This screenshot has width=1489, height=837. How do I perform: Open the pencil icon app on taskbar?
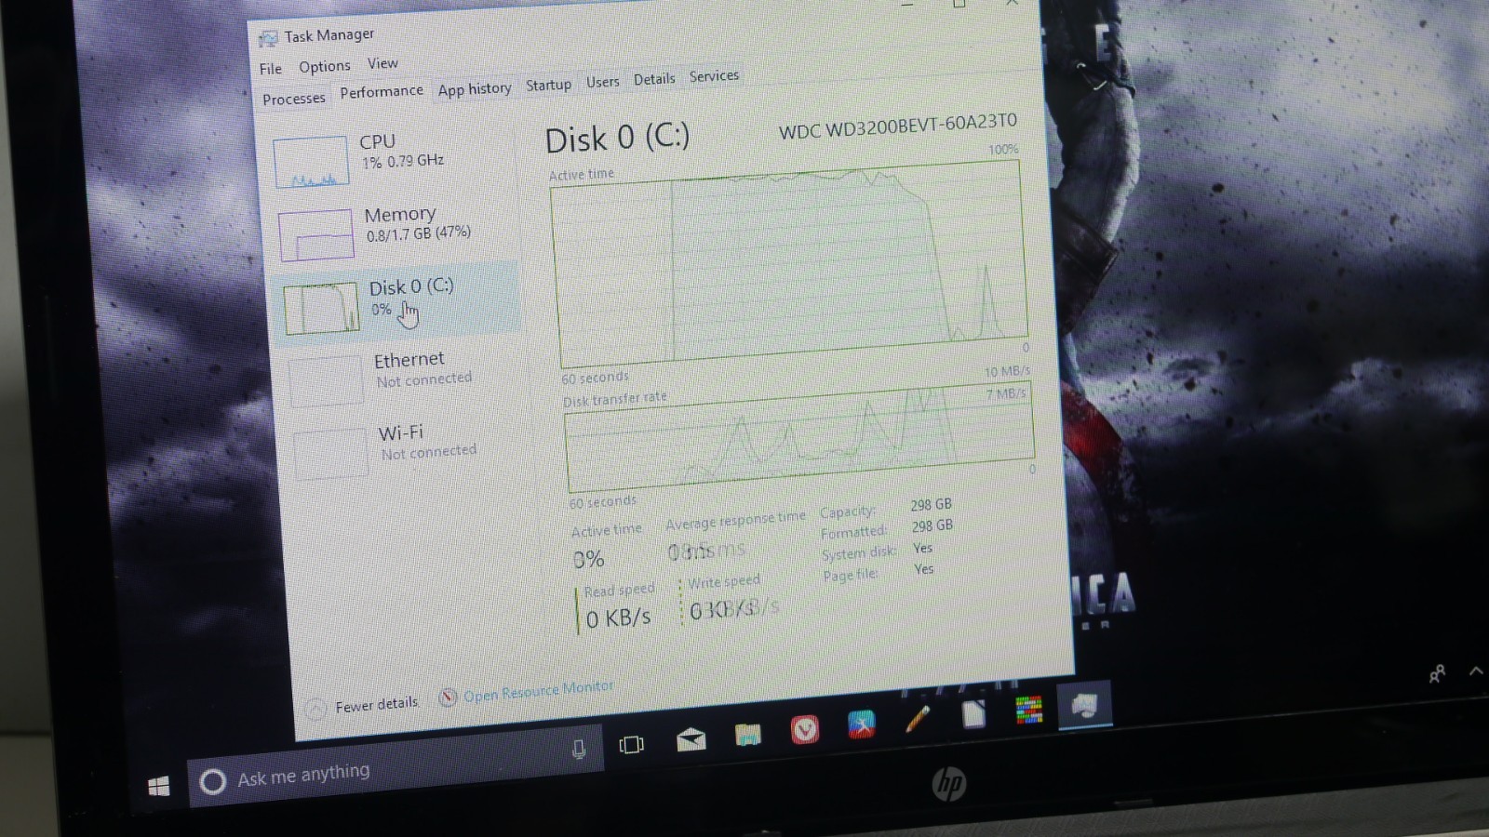(918, 720)
